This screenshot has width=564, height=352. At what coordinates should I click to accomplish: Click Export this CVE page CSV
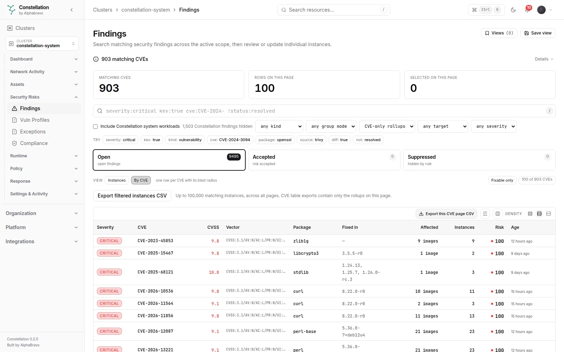click(x=446, y=214)
